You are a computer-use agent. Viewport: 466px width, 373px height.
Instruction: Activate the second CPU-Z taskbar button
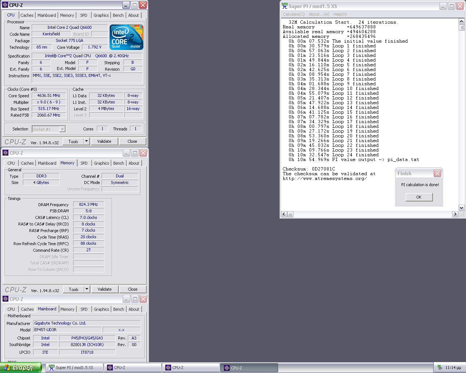(191, 368)
